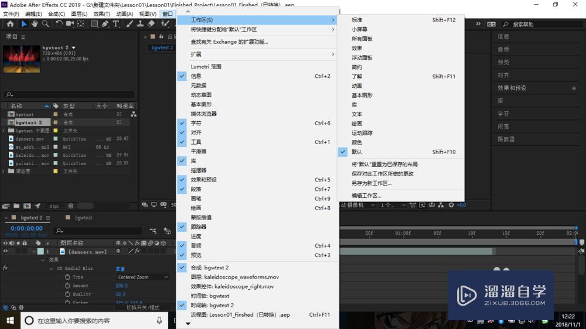Viewport: 586px width, 329px height.
Task: Collapse the 效果 group under dancers.mov
Action: (x=43, y=260)
